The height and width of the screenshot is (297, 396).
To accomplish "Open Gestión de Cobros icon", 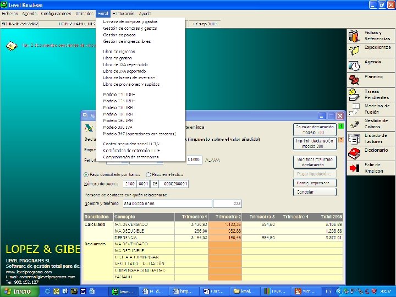I will click(354, 124).
